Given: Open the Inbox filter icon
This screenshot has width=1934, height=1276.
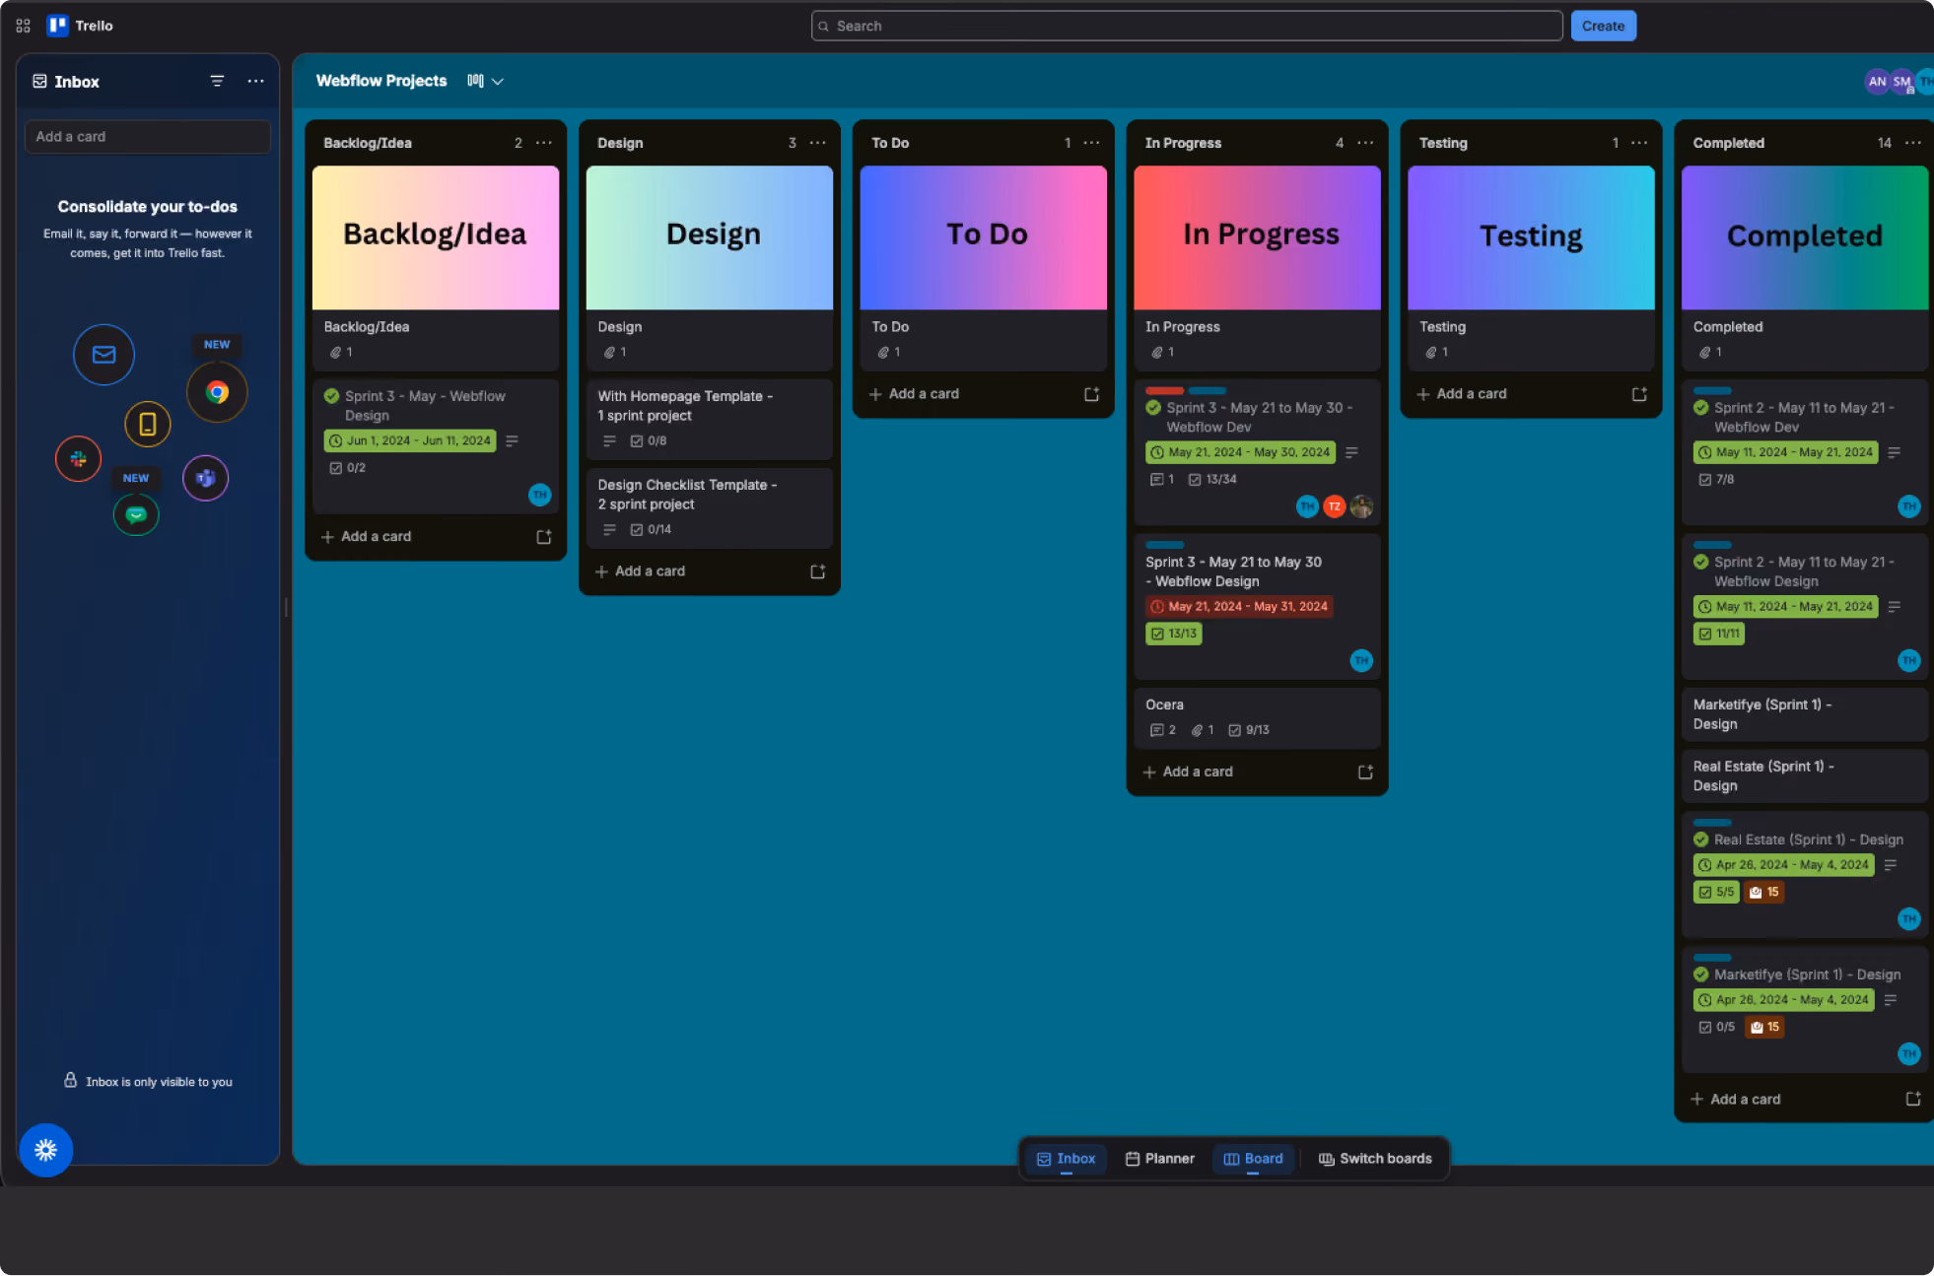Looking at the screenshot, I should 217,81.
